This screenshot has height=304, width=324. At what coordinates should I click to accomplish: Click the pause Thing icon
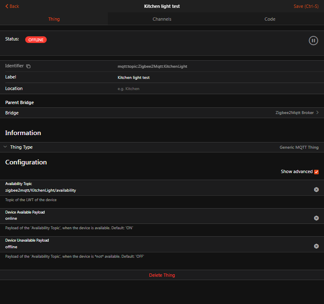click(x=313, y=40)
